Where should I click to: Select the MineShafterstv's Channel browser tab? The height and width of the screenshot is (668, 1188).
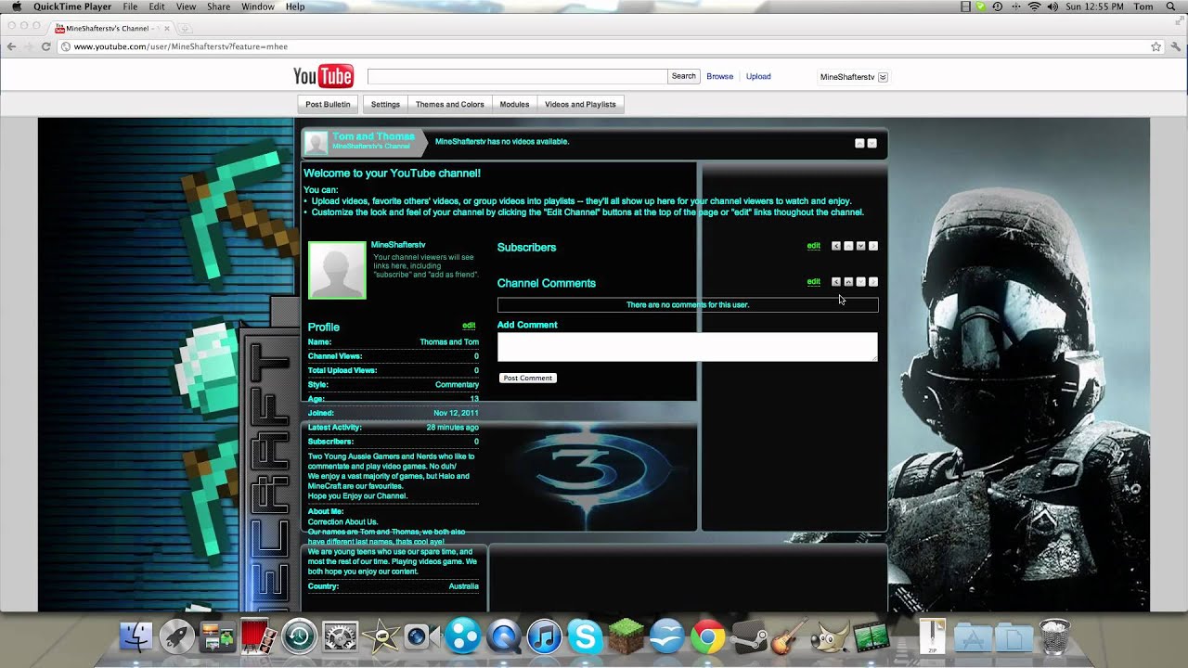(110, 28)
